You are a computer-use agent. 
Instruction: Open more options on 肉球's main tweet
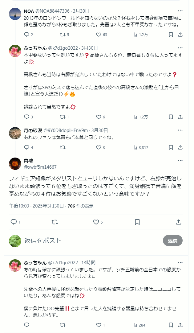[x=180, y=161]
